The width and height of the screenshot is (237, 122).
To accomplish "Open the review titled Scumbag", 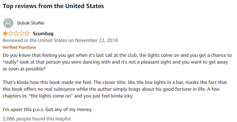I will pos(43,34).
